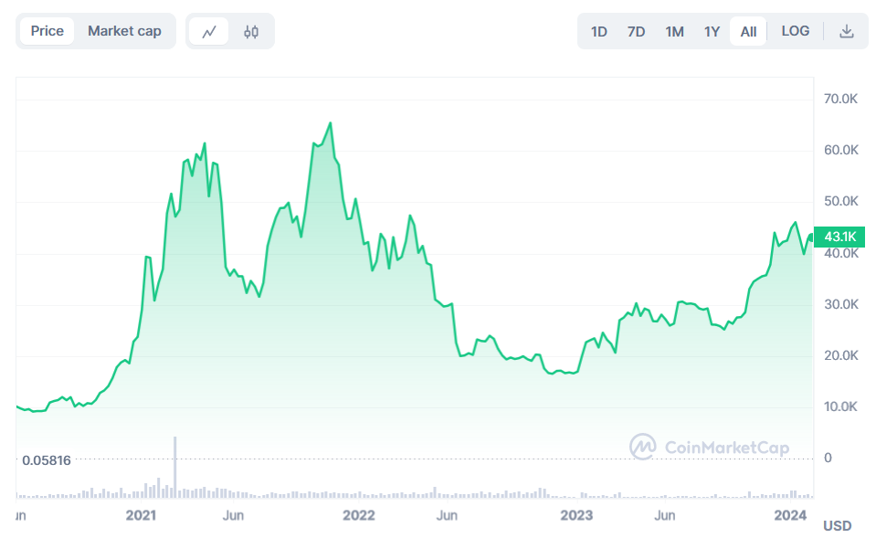The image size is (876, 538).
Task: Select the Price tab
Action: 47,31
